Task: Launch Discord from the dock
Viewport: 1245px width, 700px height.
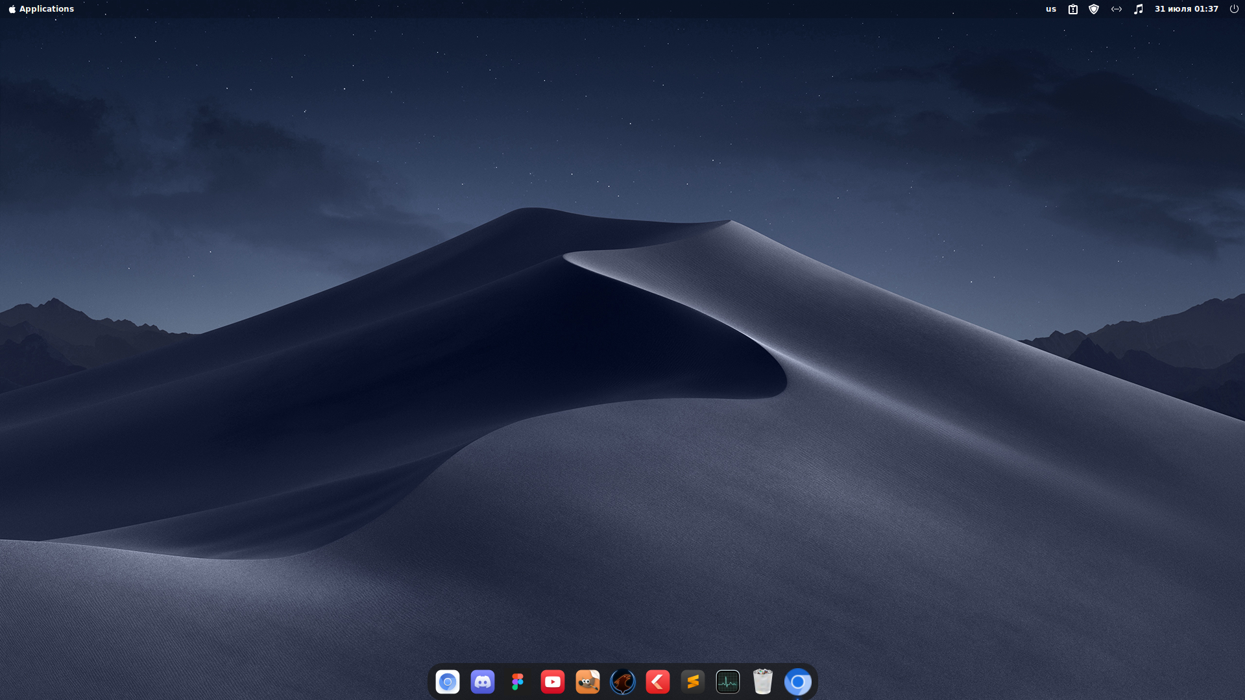Action: click(x=483, y=682)
